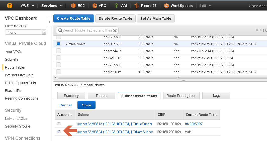Uncheck Associate for the PrivateSubnet row
This screenshot has width=267, height=141.
point(59,131)
